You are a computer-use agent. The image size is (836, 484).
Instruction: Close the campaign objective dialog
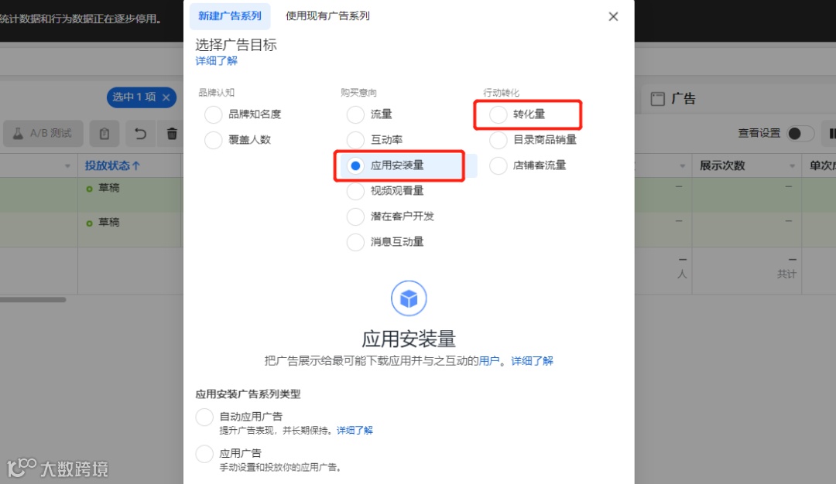click(613, 16)
